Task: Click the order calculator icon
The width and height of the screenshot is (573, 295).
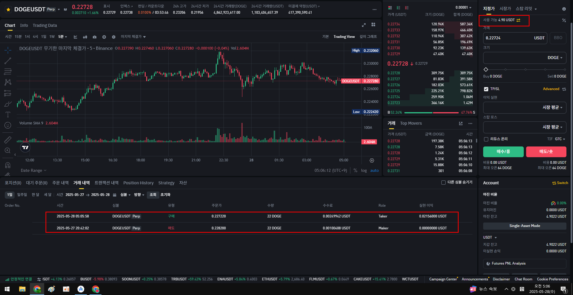Action: point(564,20)
